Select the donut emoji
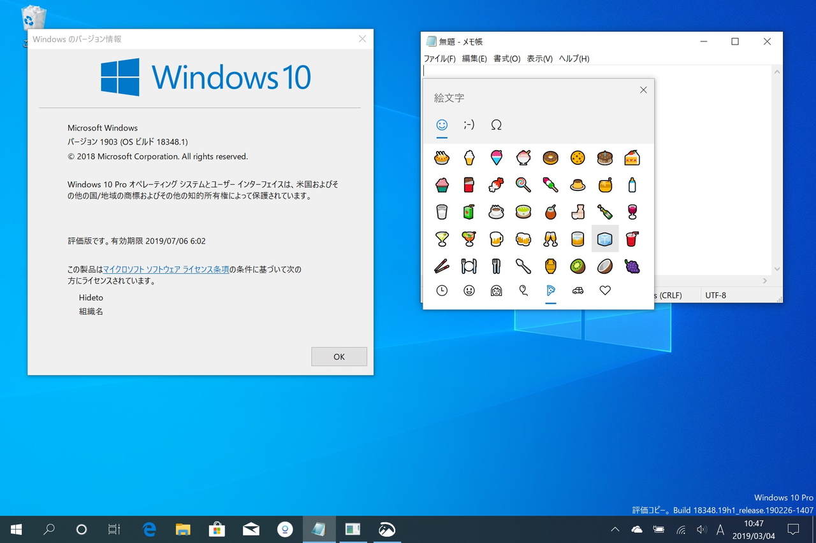 (x=550, y=157)
